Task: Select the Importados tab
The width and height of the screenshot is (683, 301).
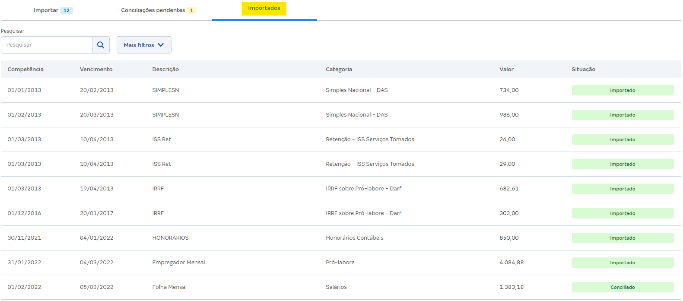Action: pos(264,9)
